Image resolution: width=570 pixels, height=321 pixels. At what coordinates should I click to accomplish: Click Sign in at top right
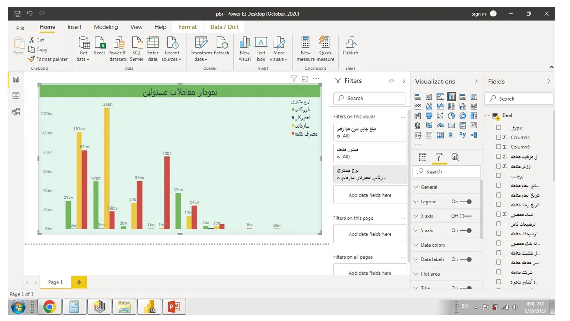point(479,14)
